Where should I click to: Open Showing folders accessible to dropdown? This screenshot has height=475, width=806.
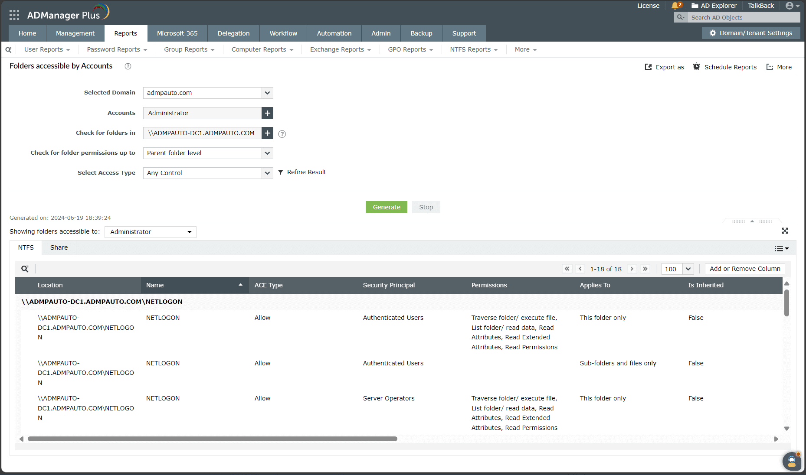point(151,232)
